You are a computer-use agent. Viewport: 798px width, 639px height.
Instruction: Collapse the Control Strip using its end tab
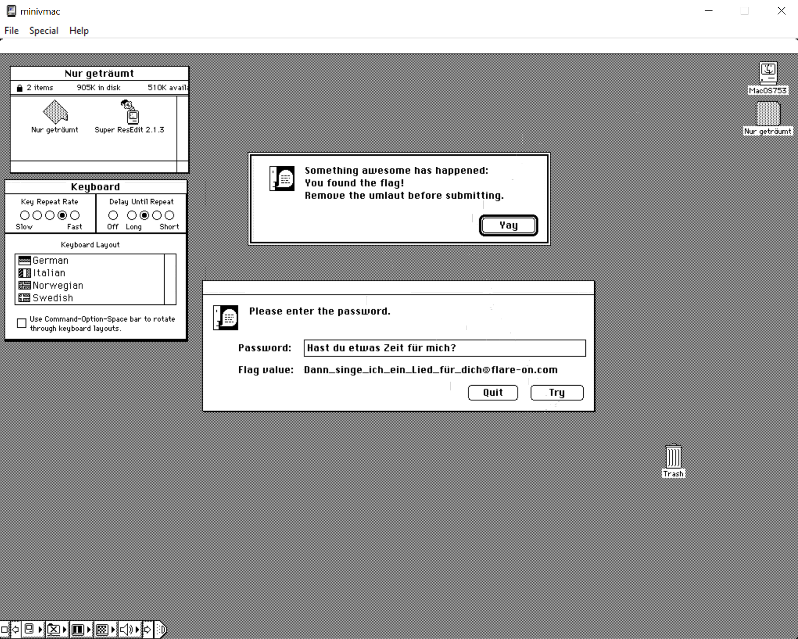pyautogui.click(x=162, y=630)
